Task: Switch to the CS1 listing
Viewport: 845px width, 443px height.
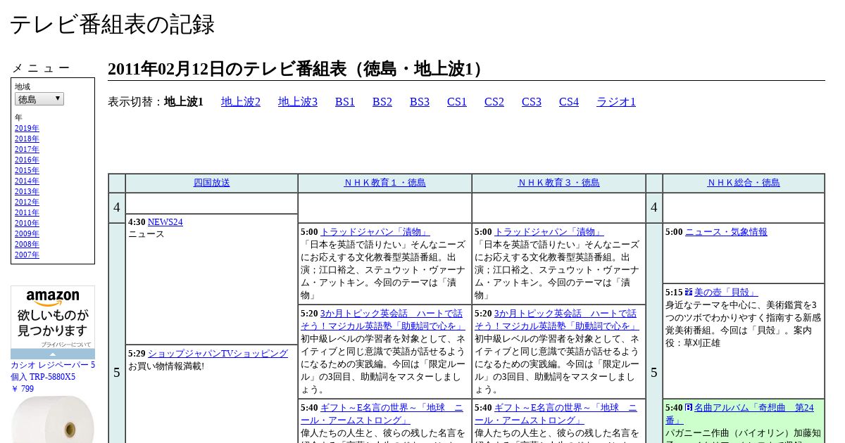Action: point(457,102)
